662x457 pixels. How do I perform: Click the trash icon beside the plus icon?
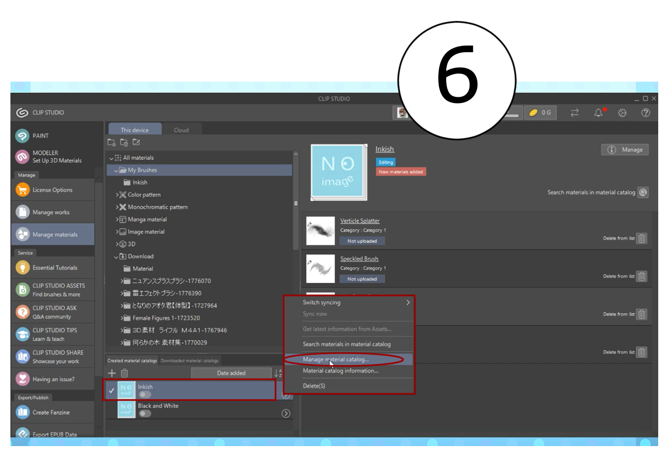(x=124, y=373)
